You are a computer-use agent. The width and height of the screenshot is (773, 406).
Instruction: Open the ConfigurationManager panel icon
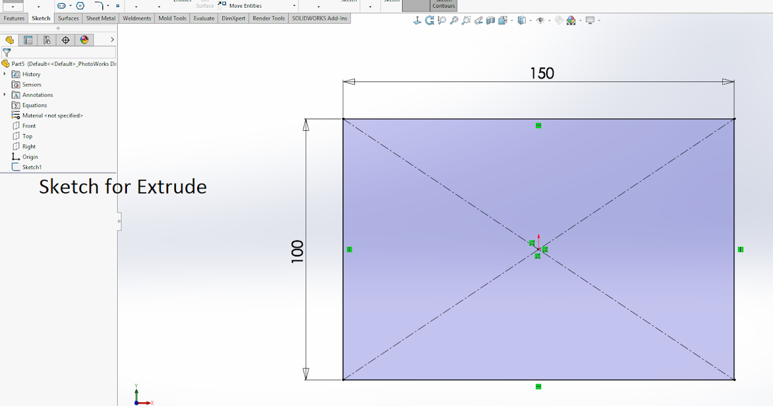coord(46,39)
